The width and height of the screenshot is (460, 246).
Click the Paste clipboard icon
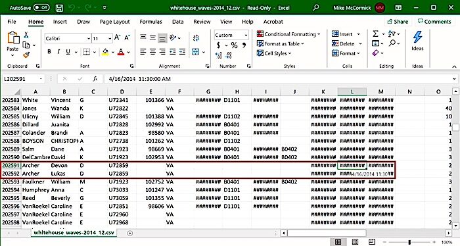click(x=13, y=38)
